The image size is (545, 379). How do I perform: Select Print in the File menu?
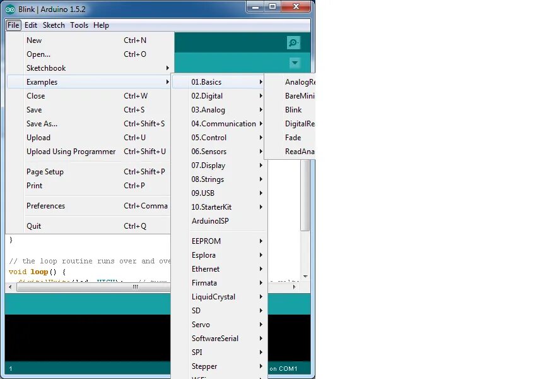[89, 186]
